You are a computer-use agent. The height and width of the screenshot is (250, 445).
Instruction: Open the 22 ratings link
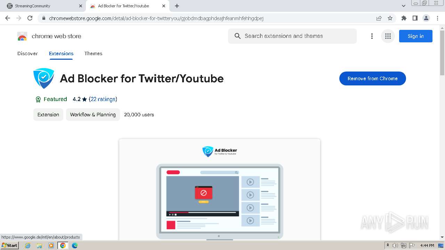pyautogui.click(x=103, y=99)
